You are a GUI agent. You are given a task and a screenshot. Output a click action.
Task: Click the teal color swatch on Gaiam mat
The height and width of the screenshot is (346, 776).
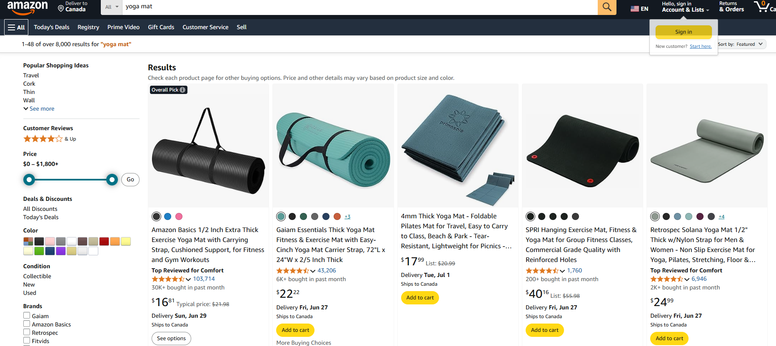[x=281, y=216]
